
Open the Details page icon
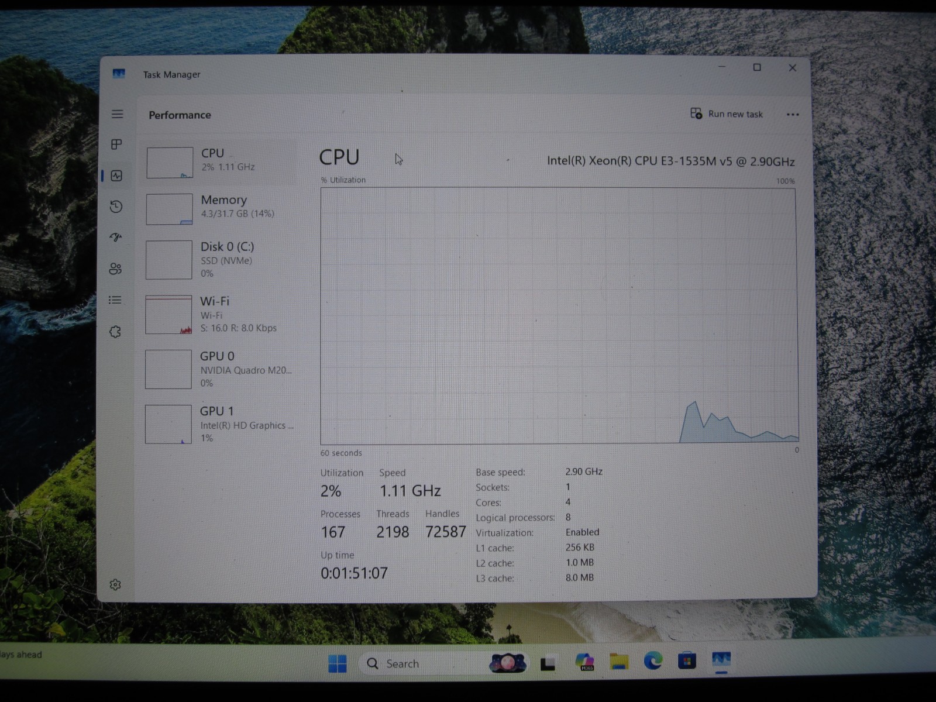pos(115,300)
